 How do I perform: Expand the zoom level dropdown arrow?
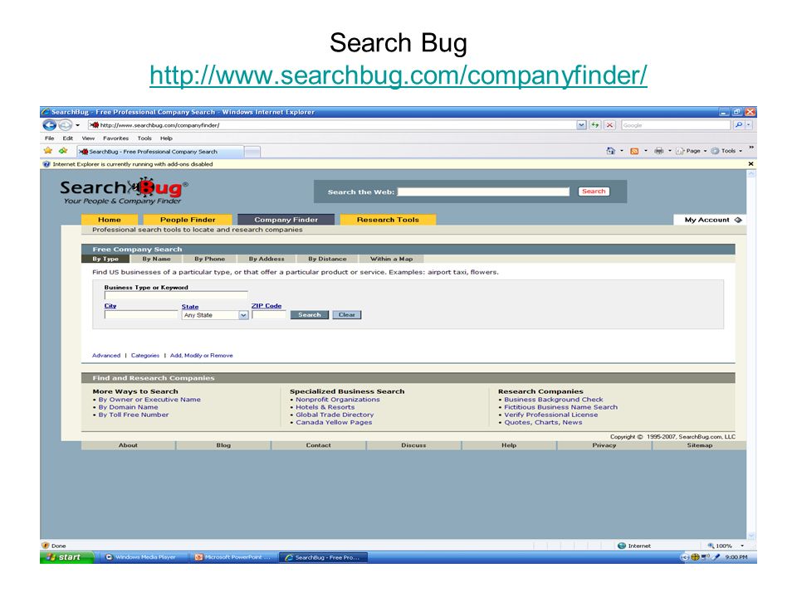point(742,546)
